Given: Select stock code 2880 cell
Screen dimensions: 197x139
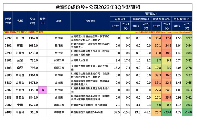Looking at the screenshot, I should click(8, 75).
